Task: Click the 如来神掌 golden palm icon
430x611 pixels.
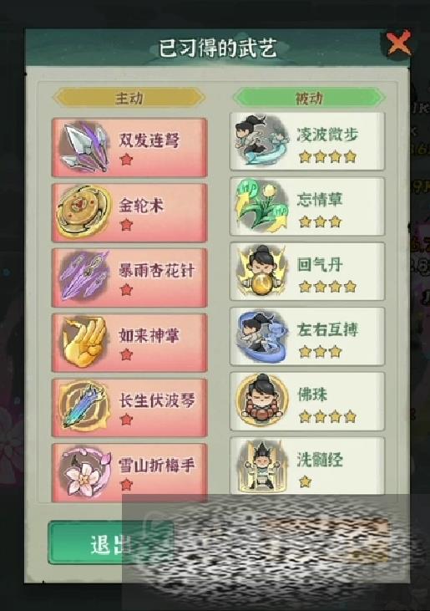Action: click(x=84, y=341)
